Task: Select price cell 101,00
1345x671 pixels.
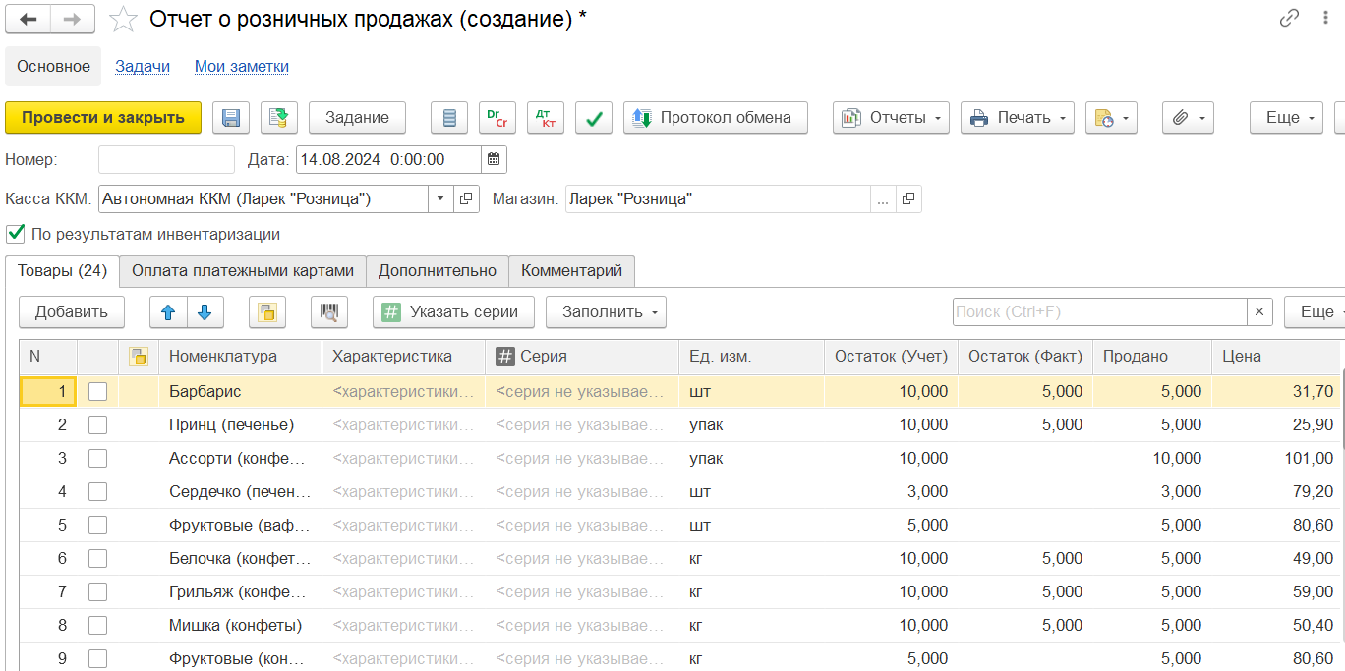Action: 1277,458
